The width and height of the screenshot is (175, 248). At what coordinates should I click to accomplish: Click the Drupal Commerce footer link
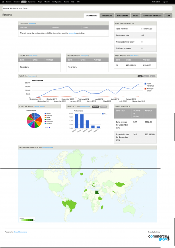[21, 232]
